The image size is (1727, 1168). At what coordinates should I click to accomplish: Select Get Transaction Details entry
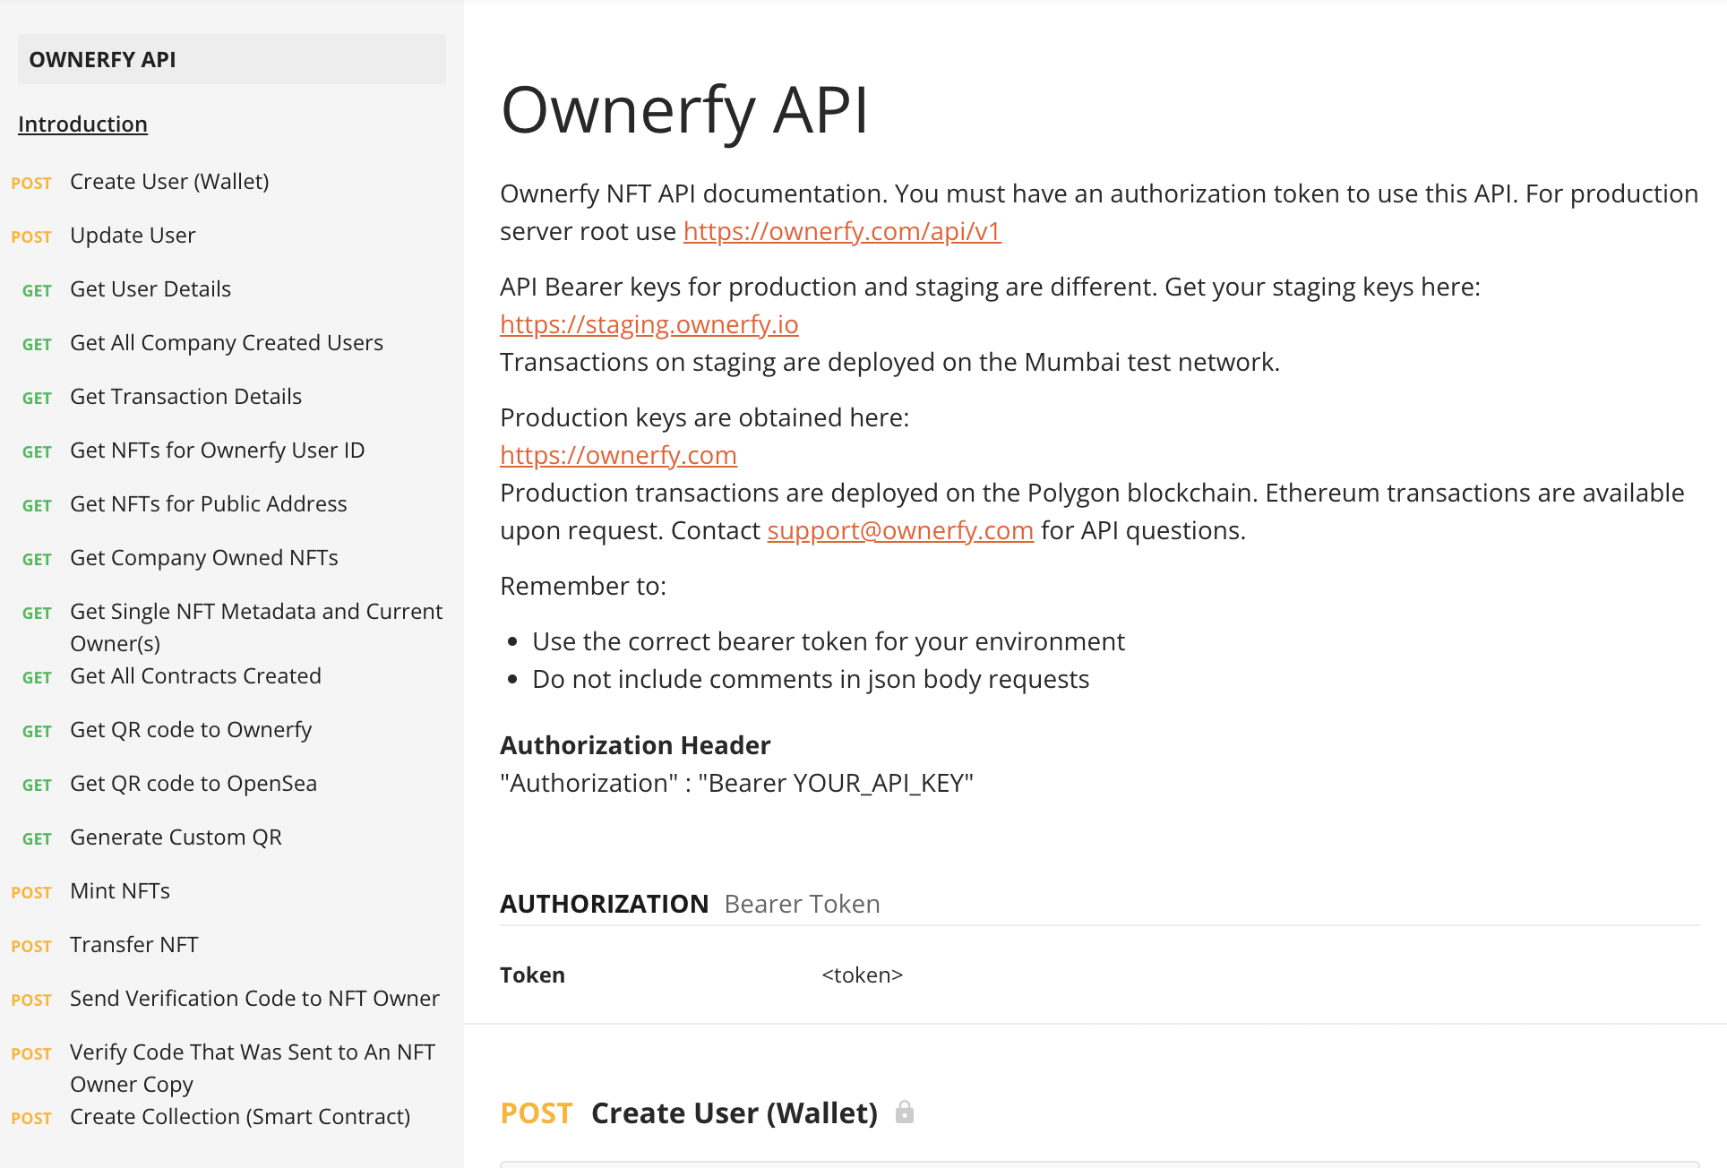click(185, 397)
